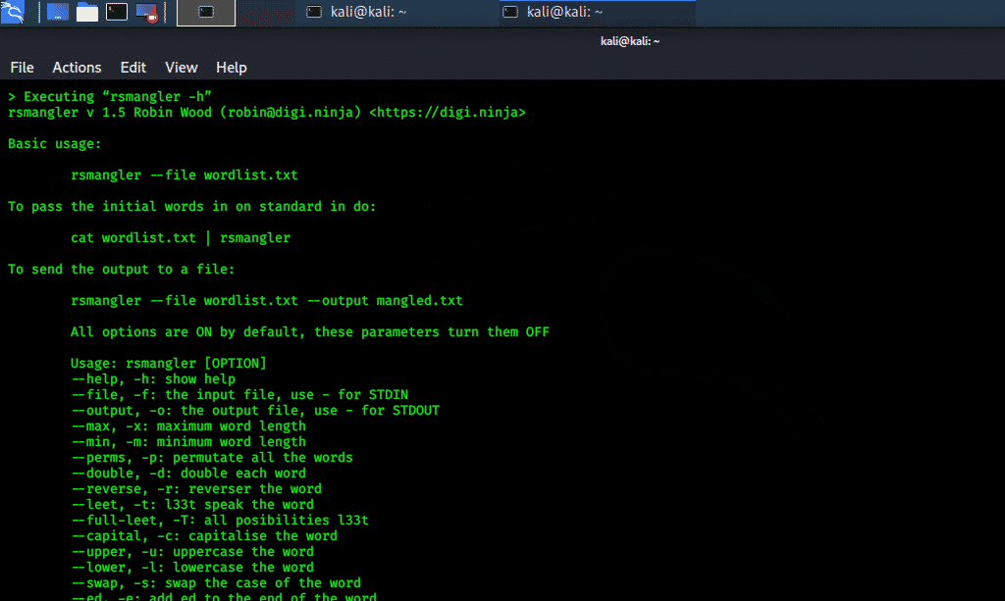Click '--reverse, -r: reverser the word' line
Viewport: 1005px width, 601px height.
click(x=196, y=489)
